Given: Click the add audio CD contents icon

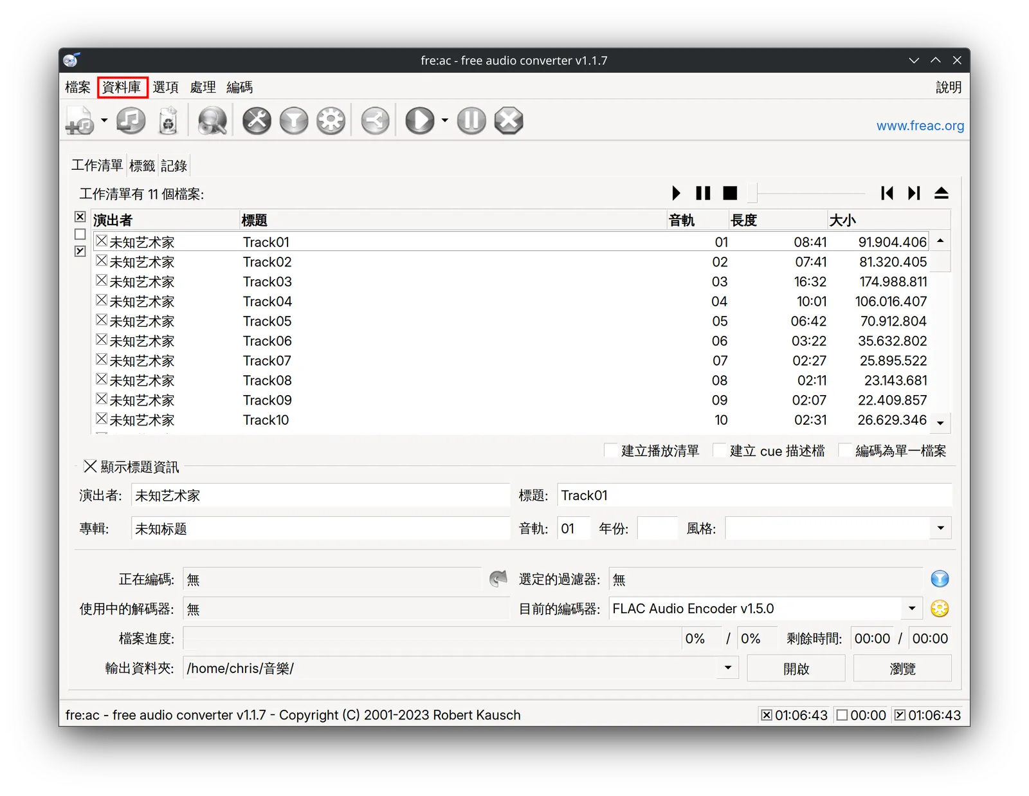Looking at the screenshot, I should [x=131, y=121].
